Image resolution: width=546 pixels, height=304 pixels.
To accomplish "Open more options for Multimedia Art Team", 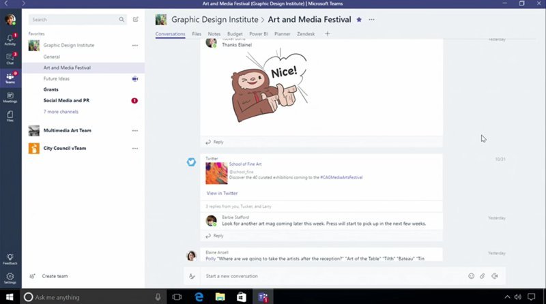I will click(134, 130).
